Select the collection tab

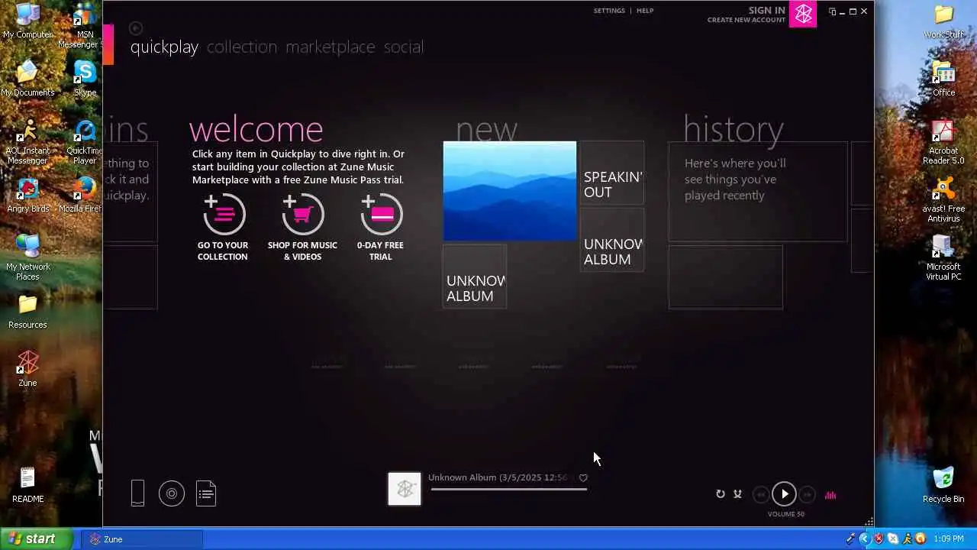[242, 47]
